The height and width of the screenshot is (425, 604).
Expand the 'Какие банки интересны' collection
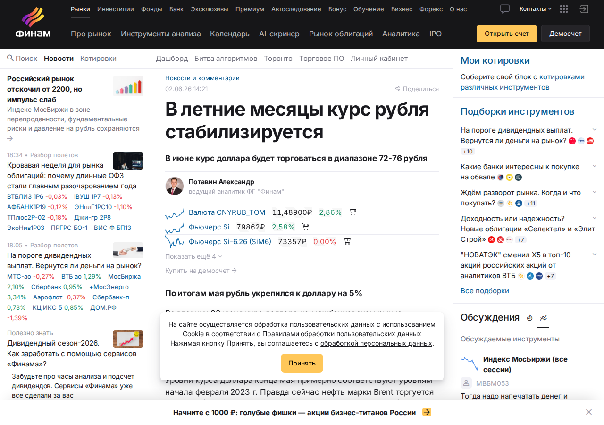(x=595, y=166)
